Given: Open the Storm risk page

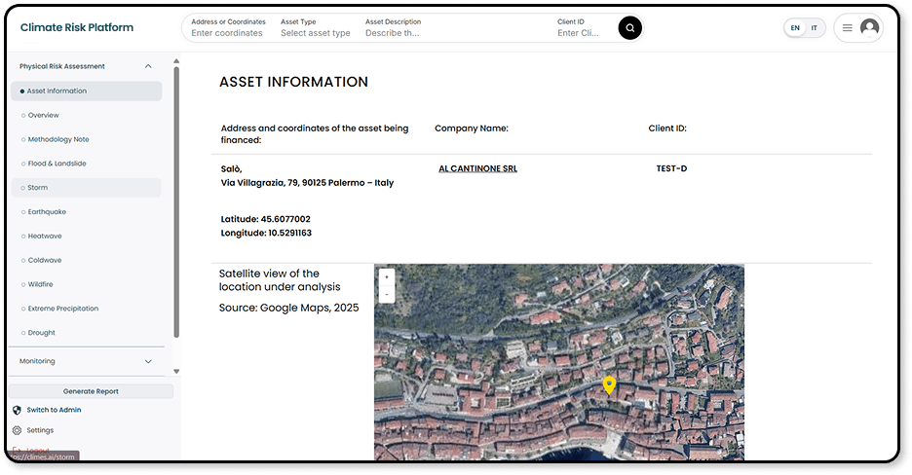Looking at the screenshot, I should tap(86, 188).
